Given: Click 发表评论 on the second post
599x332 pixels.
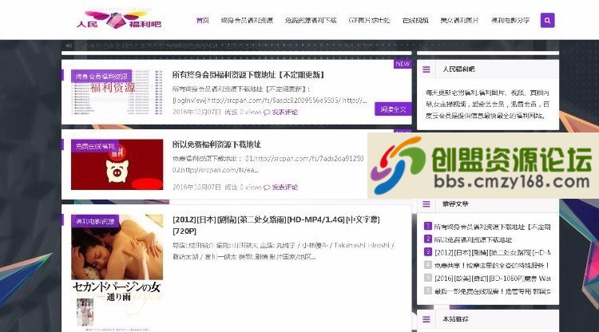Looking at the screenshot, I should (284, 188).
